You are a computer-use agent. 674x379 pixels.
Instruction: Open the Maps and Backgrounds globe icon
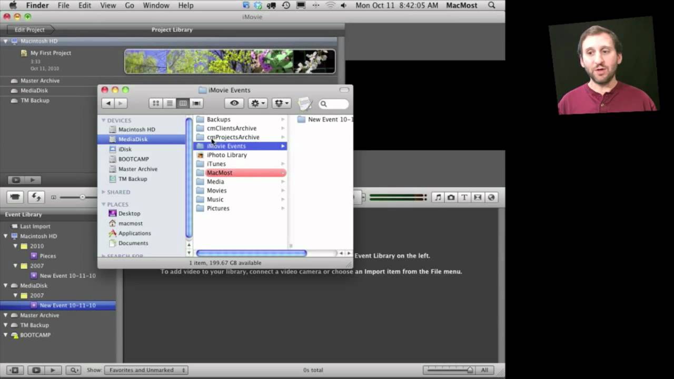(491, 197)
